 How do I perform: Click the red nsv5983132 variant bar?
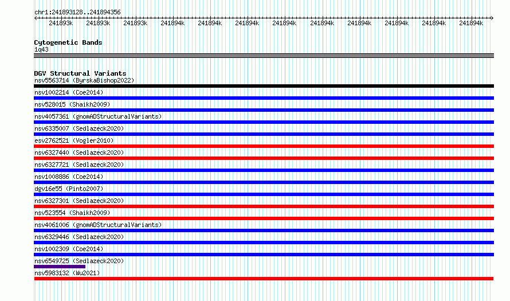(264, 279)
